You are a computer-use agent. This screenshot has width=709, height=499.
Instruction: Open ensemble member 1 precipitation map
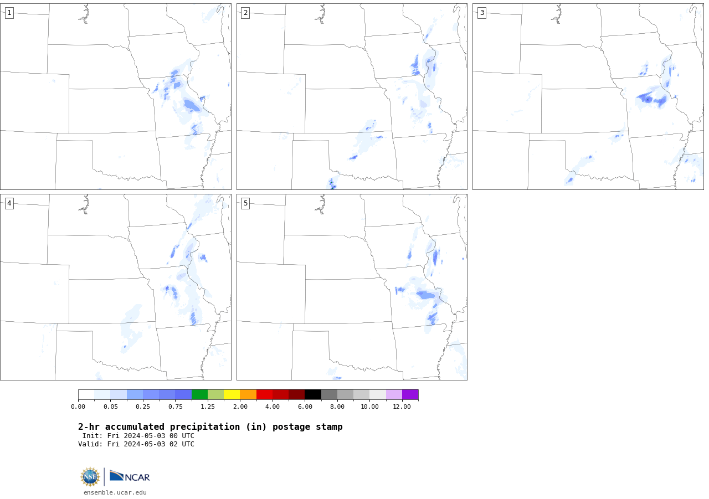pyautogui.click(x=116, y=97)
